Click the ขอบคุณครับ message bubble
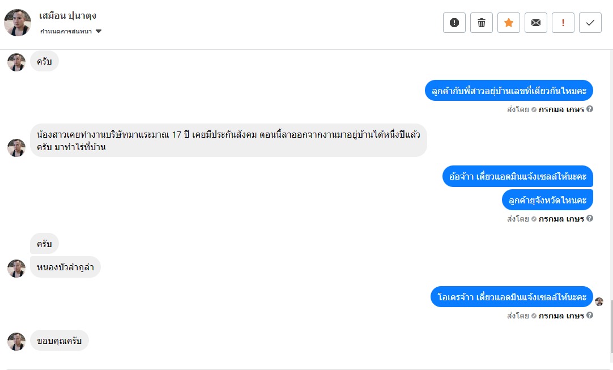Viewport: 613px width, 370px height. point(59,341)
